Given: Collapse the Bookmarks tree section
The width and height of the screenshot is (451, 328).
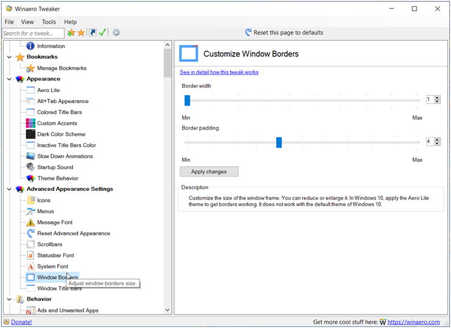Looking at the screenshot, I should point(9,57).
